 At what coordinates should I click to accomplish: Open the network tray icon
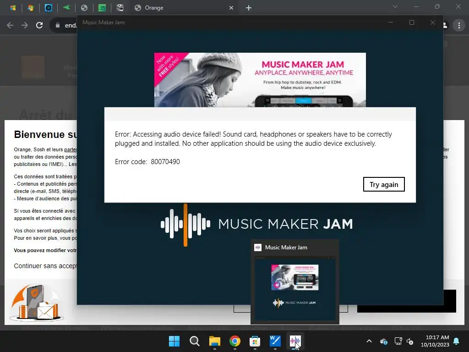pos(398,341)
